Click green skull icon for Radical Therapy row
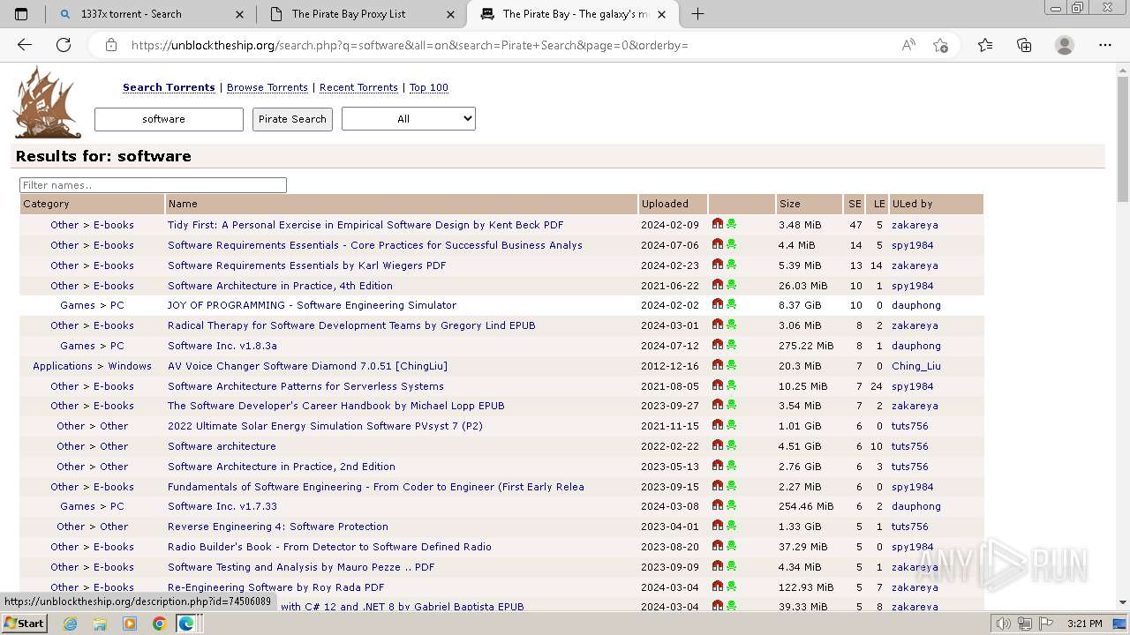This screenshot has height=635, width=1130. tap(731, 325)
